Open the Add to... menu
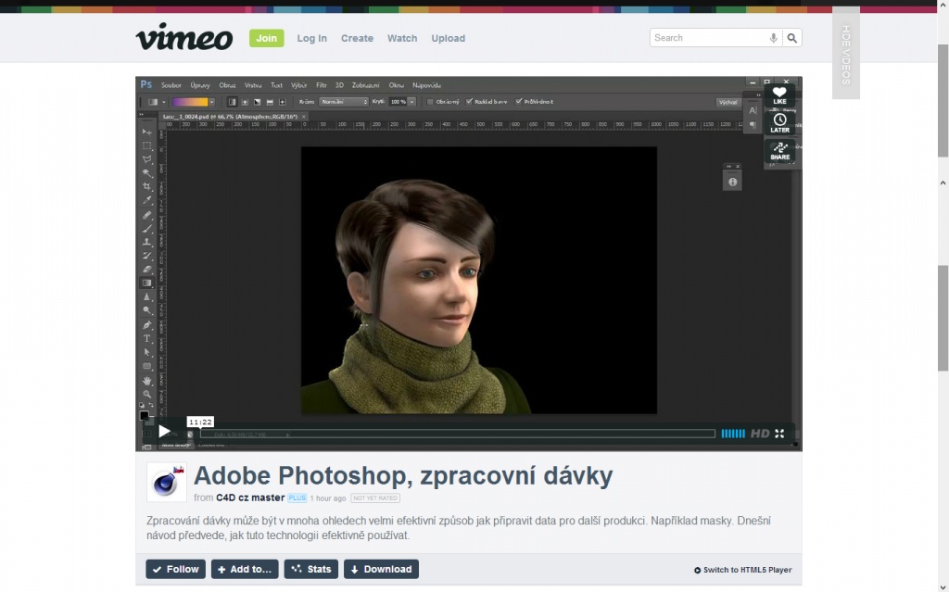949x592 pixels. point(245,569)
